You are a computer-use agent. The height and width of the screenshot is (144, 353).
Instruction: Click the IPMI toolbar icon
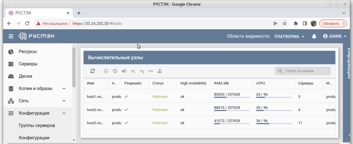151,71
